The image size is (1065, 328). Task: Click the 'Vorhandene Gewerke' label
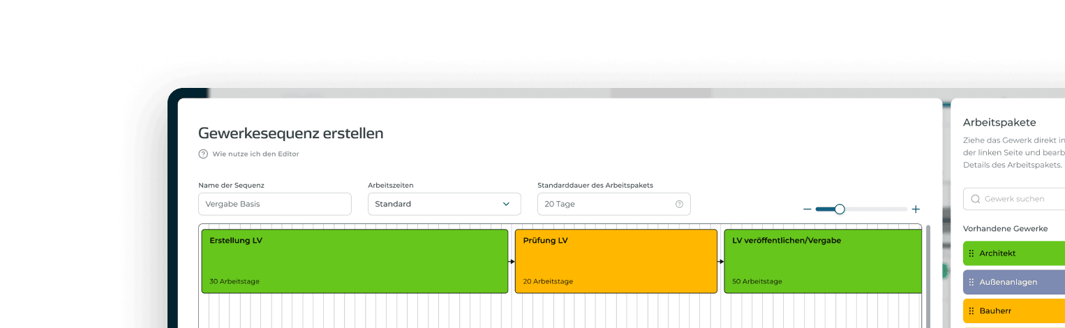[x=1005, y=228]
